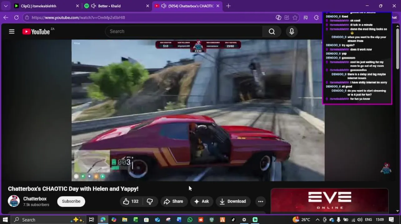
Task: Switch input language ENG indicator
Action: (x=369, y=220)
